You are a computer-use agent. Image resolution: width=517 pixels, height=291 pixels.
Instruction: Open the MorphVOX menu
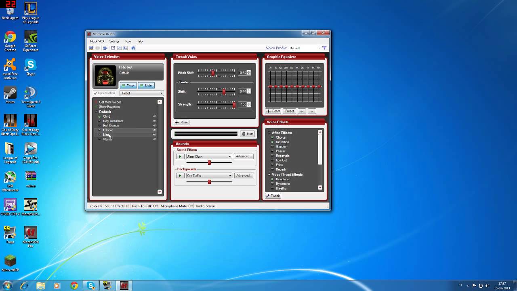(97, 41)
